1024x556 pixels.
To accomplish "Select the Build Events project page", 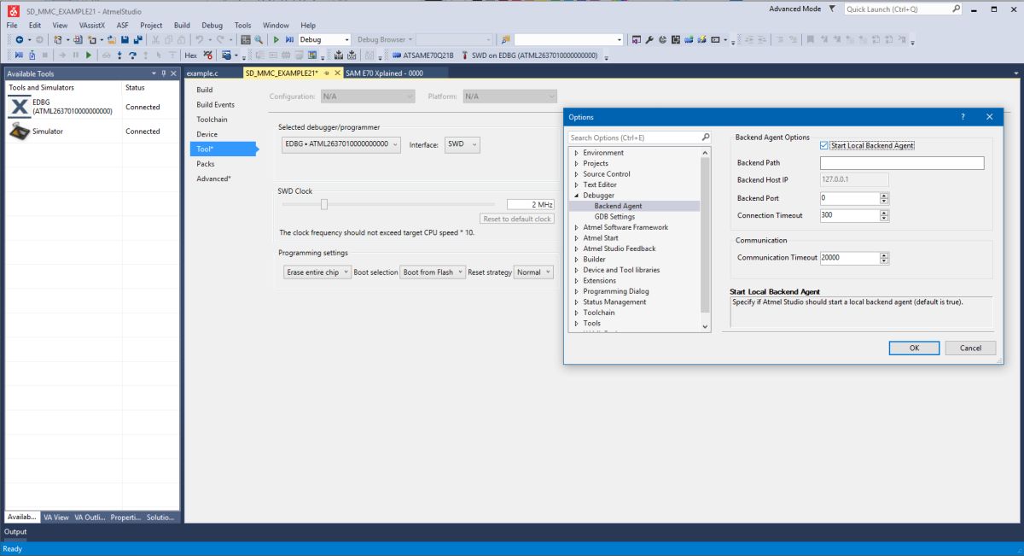I will [x=215, y=104].
